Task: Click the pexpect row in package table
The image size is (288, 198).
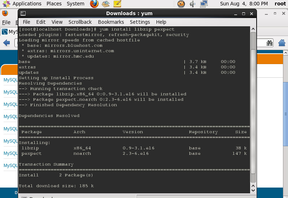Action: click(134, 153)
